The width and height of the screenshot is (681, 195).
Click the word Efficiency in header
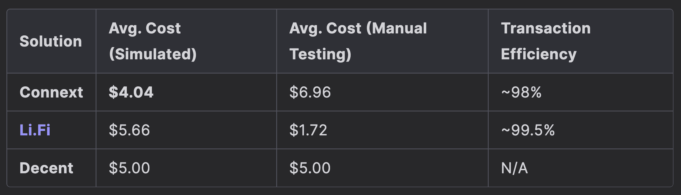539,54
